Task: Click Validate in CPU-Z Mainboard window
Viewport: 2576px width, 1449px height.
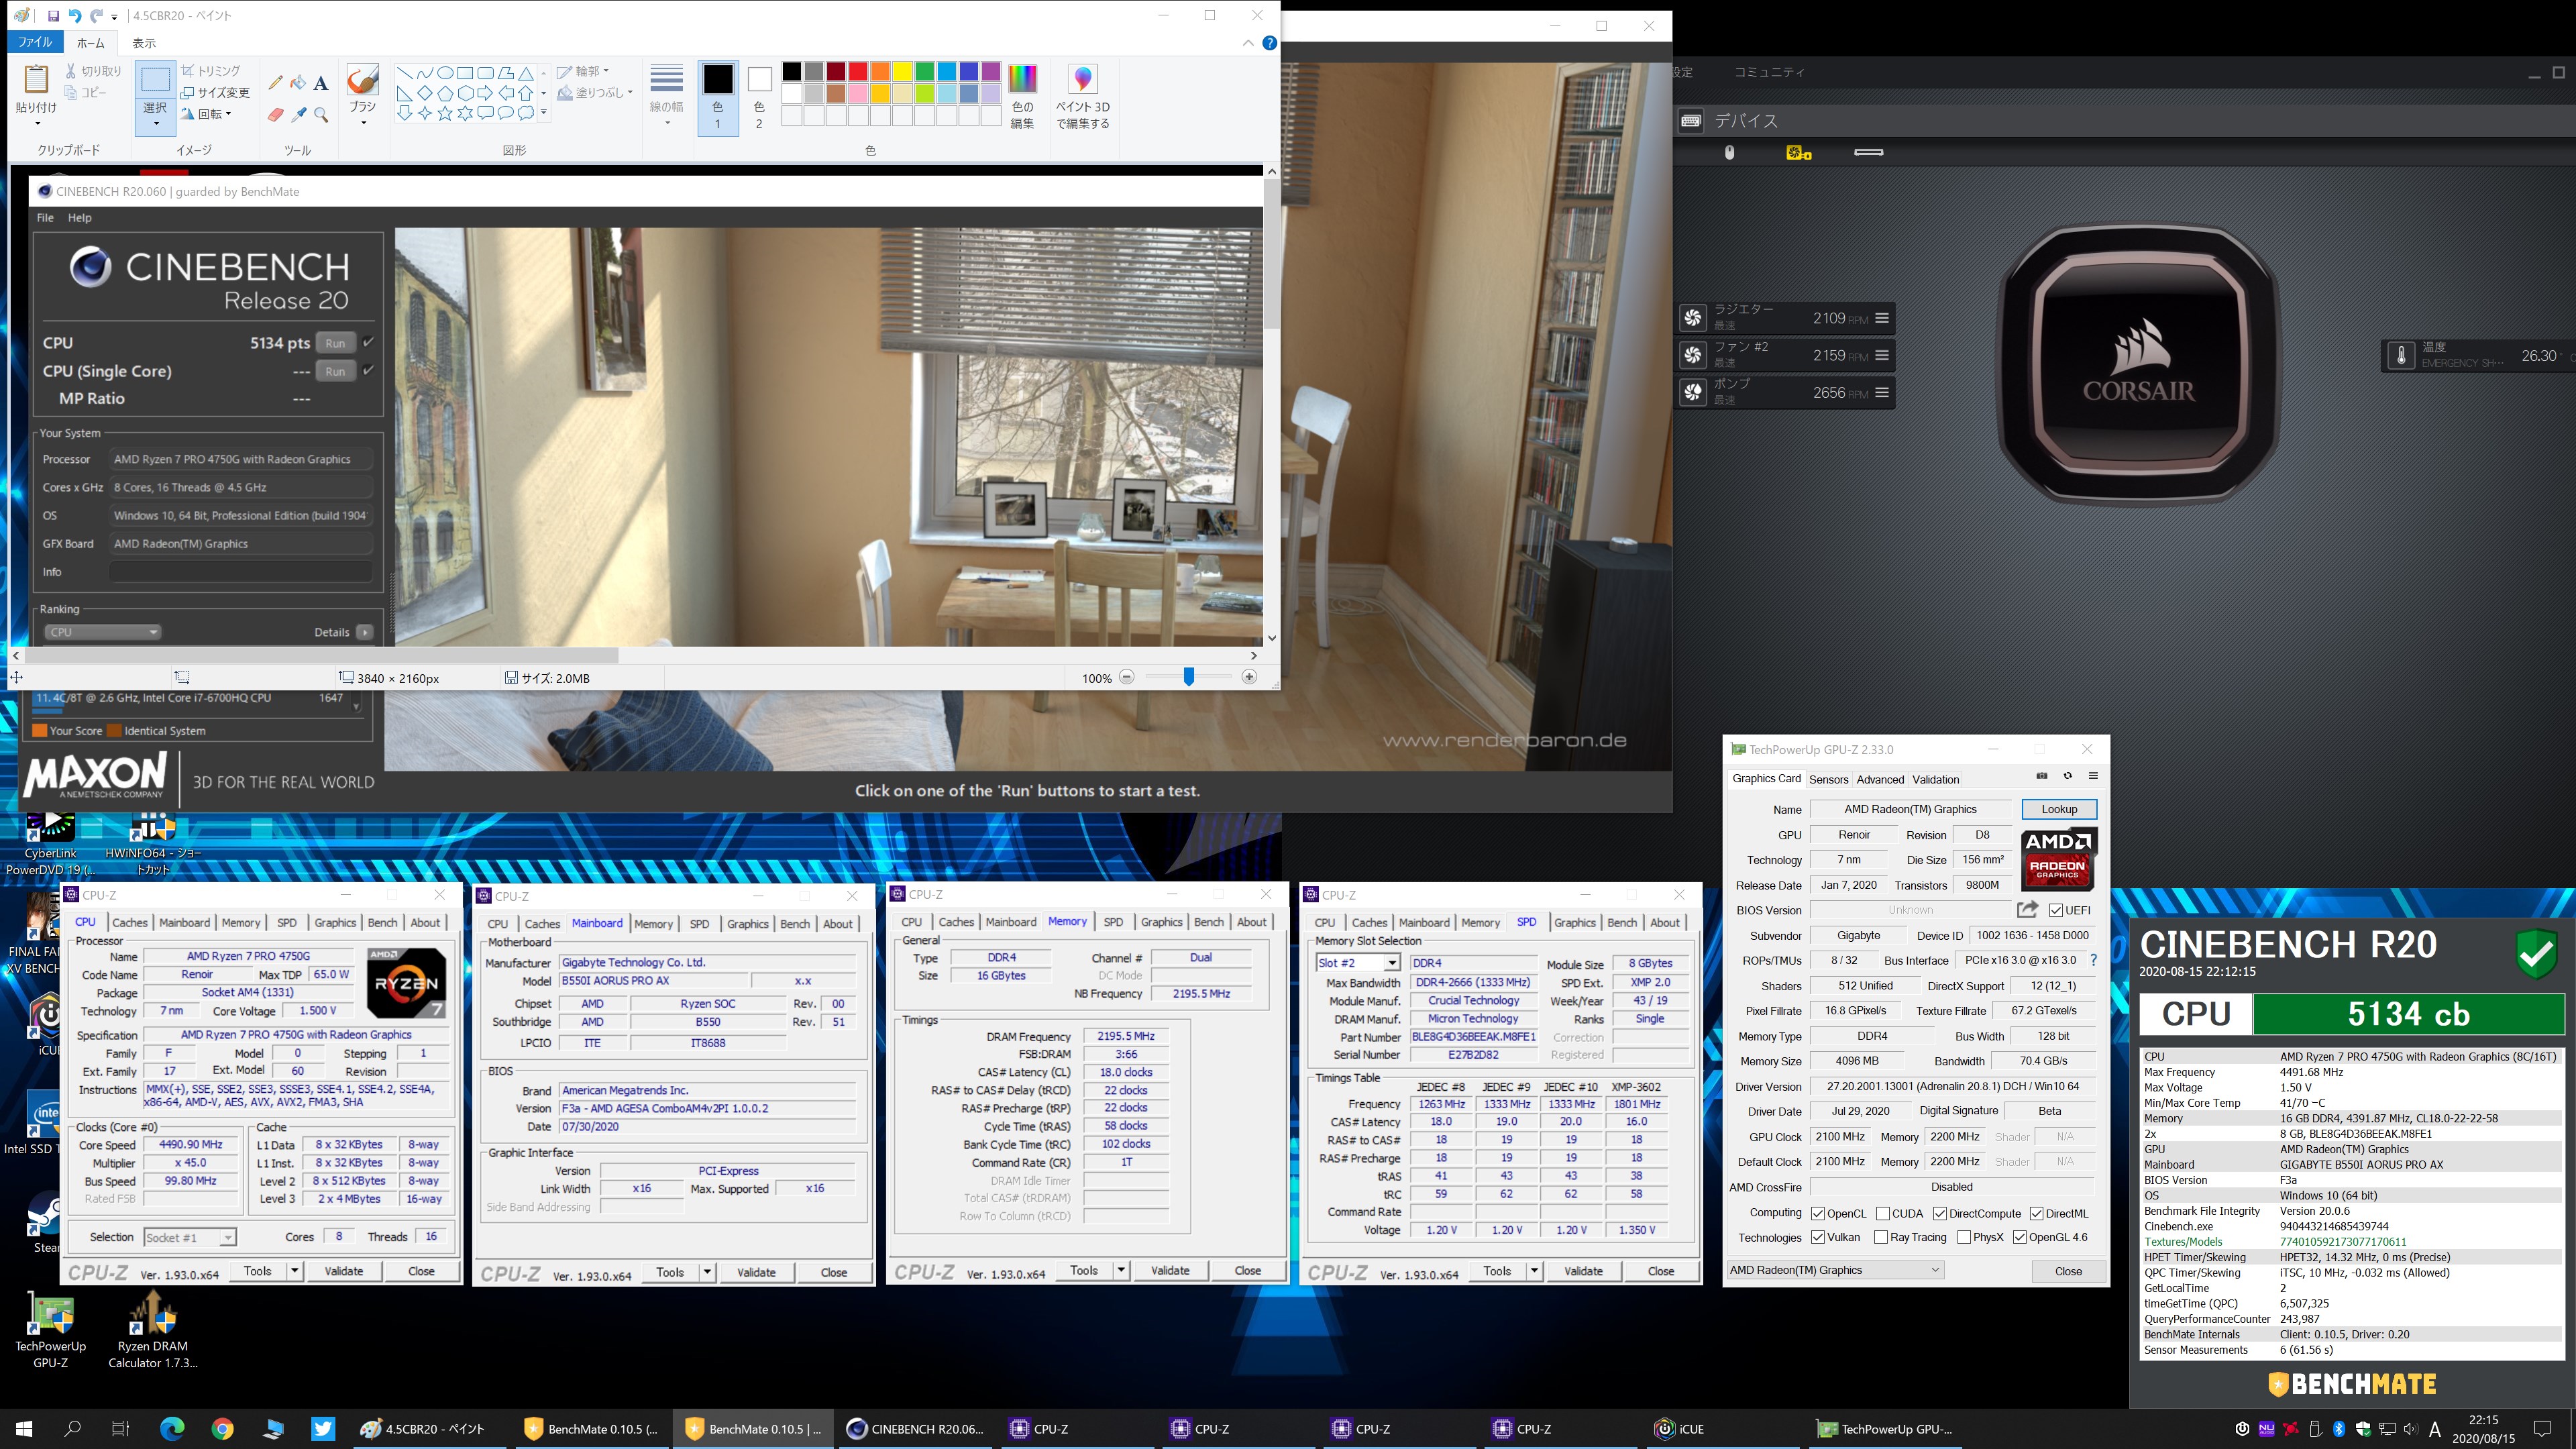Action: (756, 1272)
